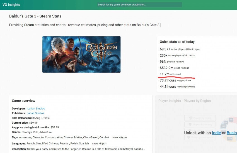Click the 10% segment label on donut chart
Viewport: 237px width, 153px height.
(x=223, y=126)
